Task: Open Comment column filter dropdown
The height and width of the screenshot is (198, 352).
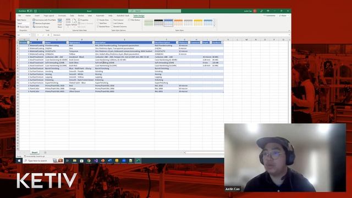Action: pos(201,42)
